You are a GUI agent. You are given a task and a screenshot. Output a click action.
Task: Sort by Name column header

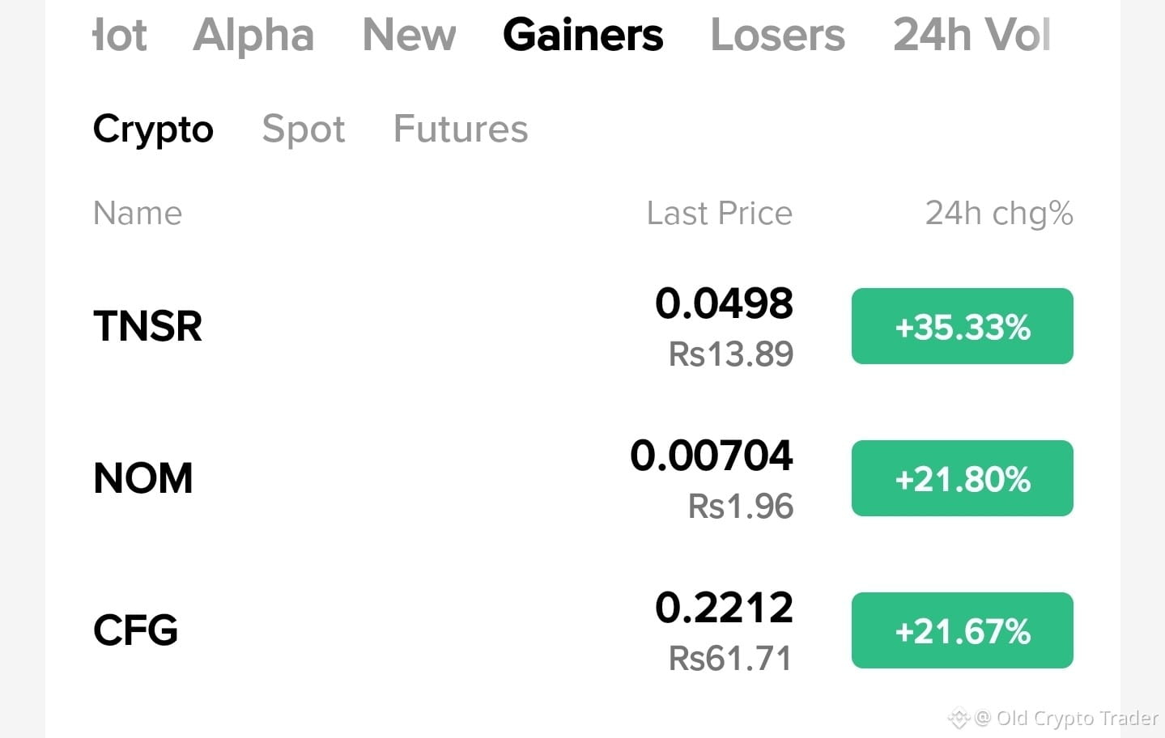pyautogui.click(x=138, y=214)
